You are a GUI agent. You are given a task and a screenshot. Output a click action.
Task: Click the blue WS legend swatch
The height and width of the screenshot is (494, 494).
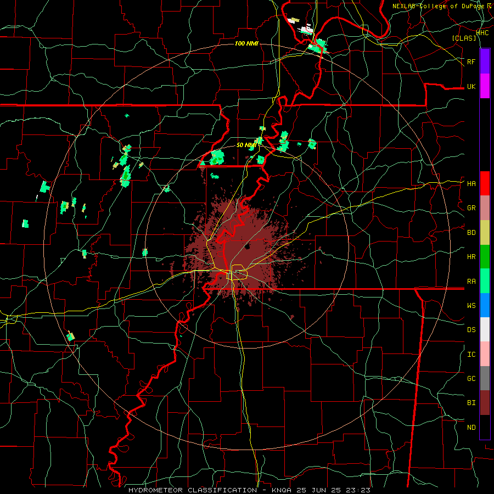pos(485,305)
